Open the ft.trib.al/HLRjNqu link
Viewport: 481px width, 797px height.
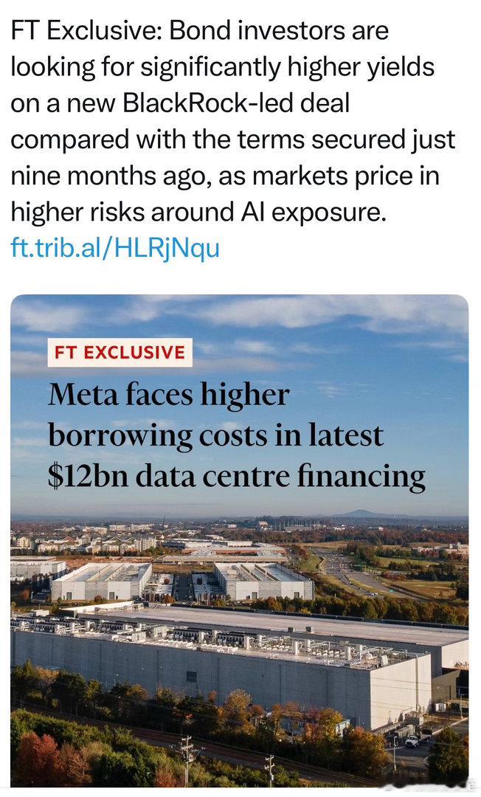(115, 249)
